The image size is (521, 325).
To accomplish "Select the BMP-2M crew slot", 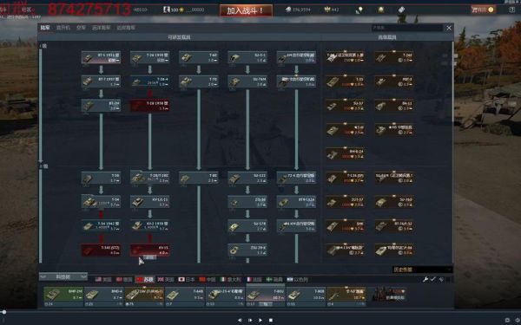I will 63,295.
